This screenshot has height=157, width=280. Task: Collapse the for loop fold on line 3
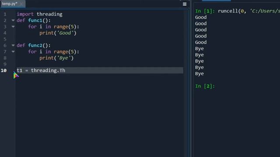[x=13, y=27]
